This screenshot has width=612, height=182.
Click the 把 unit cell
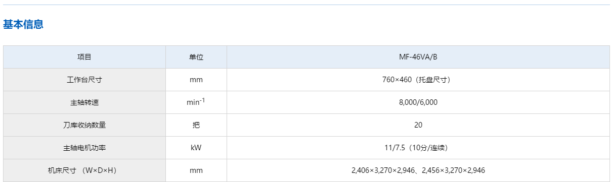coord(196,125)
